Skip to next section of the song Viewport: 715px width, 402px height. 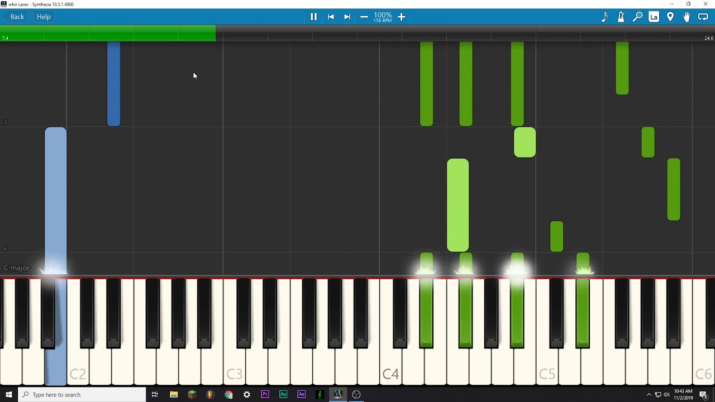pyautogui.click(x=347, y=17)
